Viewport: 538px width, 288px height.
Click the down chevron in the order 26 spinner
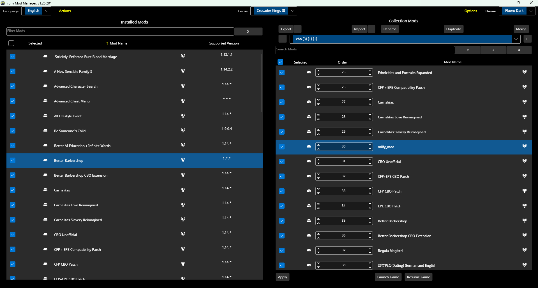pos(370,85)
